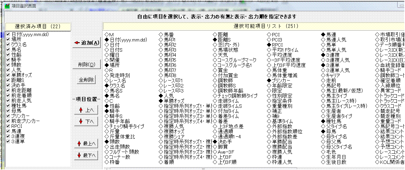Select 上り3F順 item
Viewport: 405px width, 170px height.
click(225, 162)
